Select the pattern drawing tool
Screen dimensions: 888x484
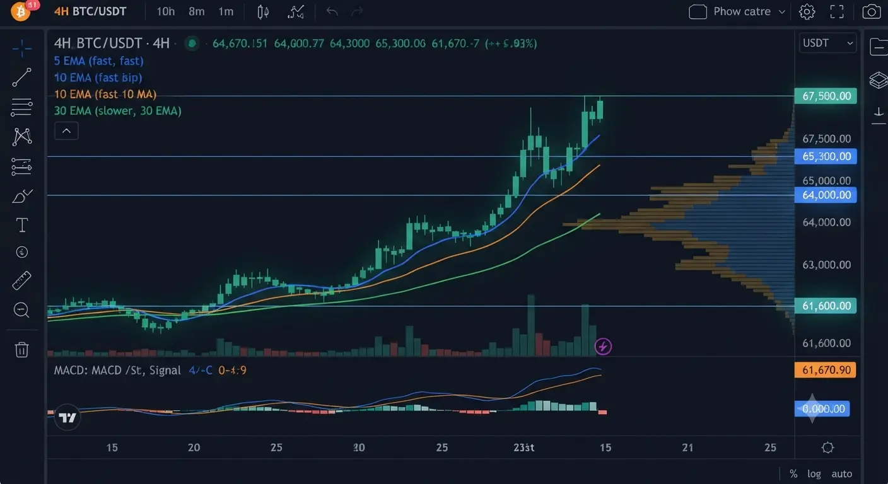[22, 135]
